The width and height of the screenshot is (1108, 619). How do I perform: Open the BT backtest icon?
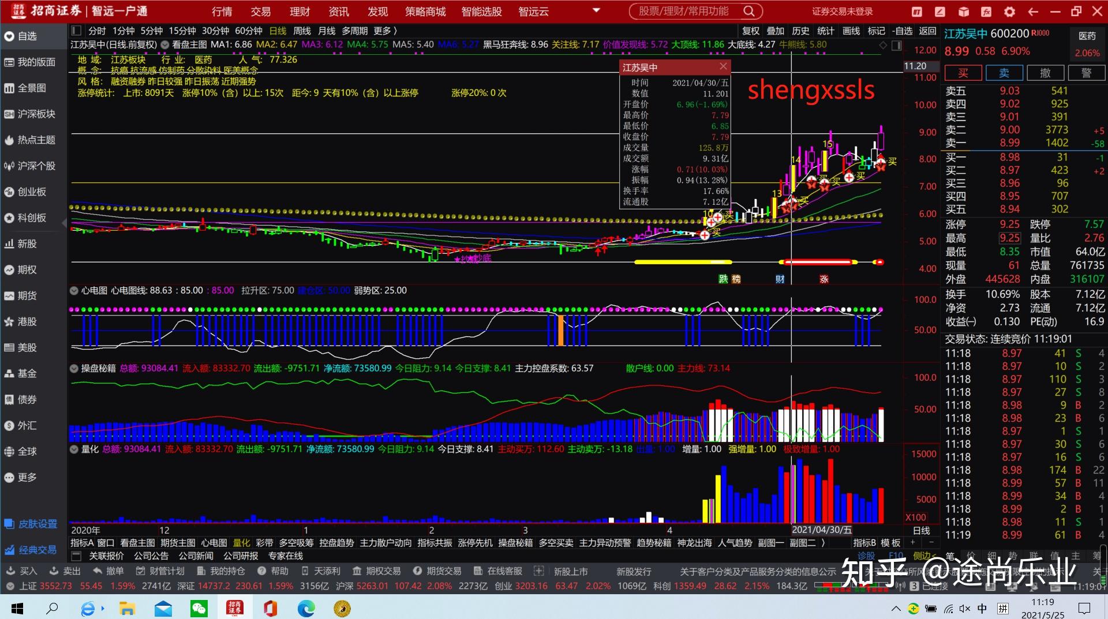coord(917,12)
